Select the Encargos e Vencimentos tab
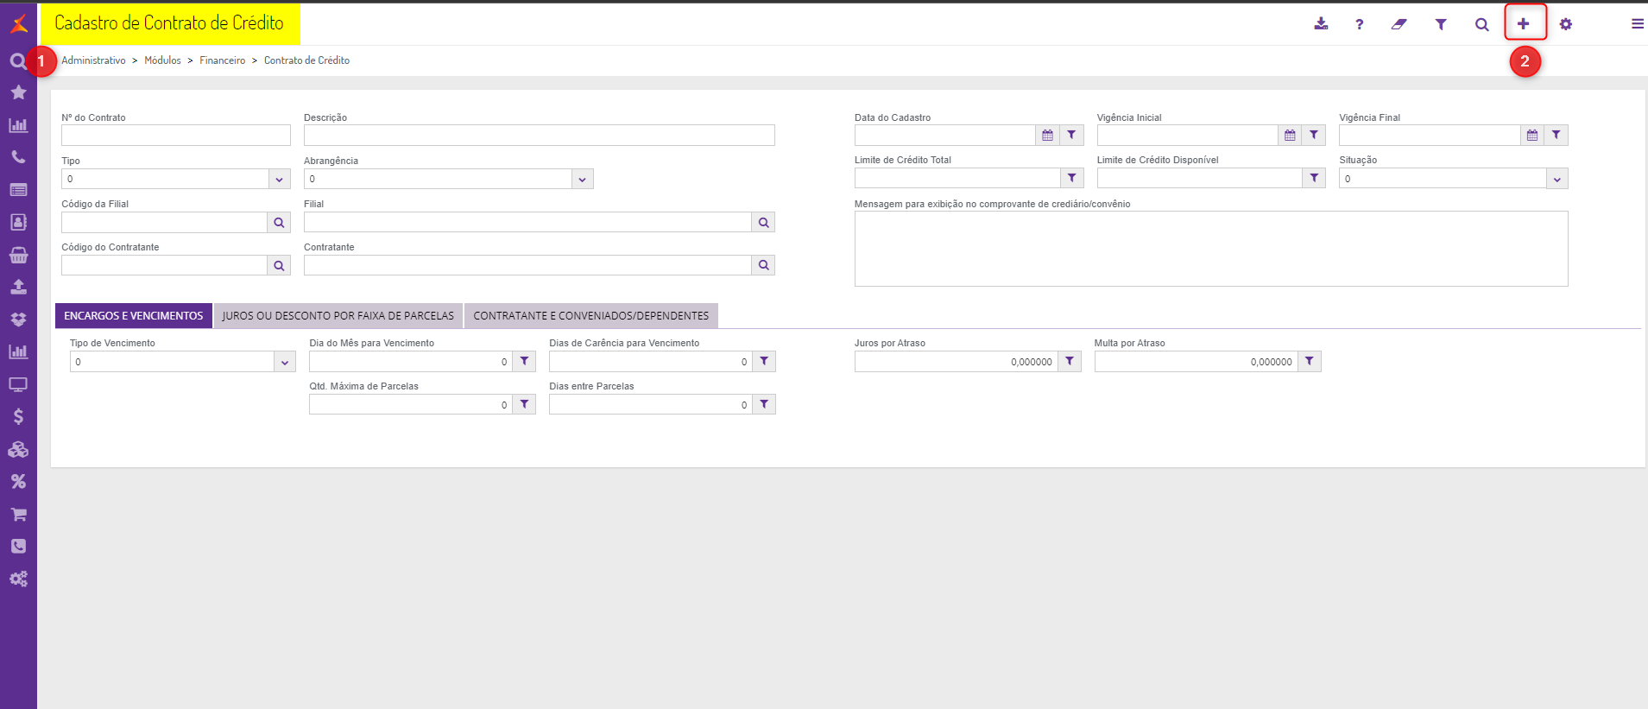This screenshot has width=1648, height=709. (x=134, y=316)
